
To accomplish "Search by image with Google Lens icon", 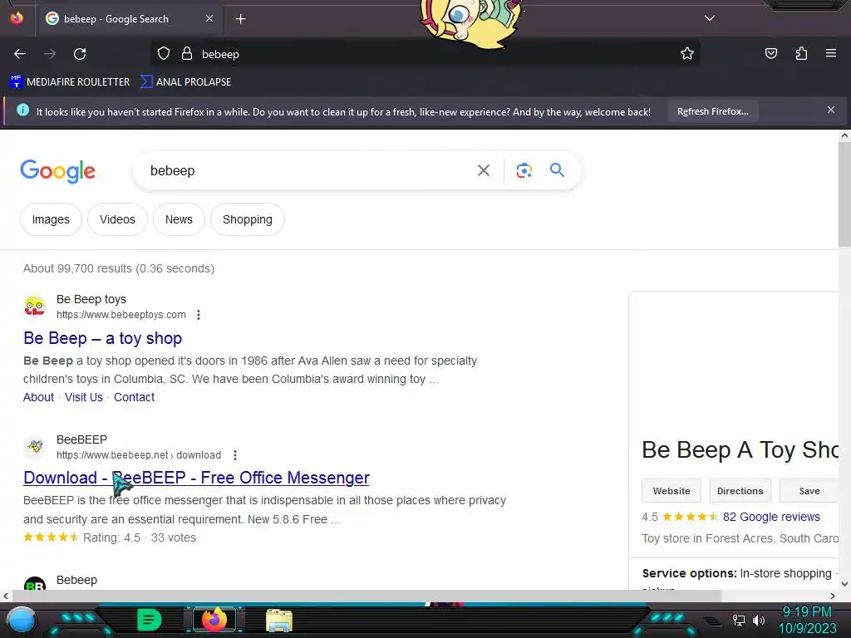I will [524, 170].
